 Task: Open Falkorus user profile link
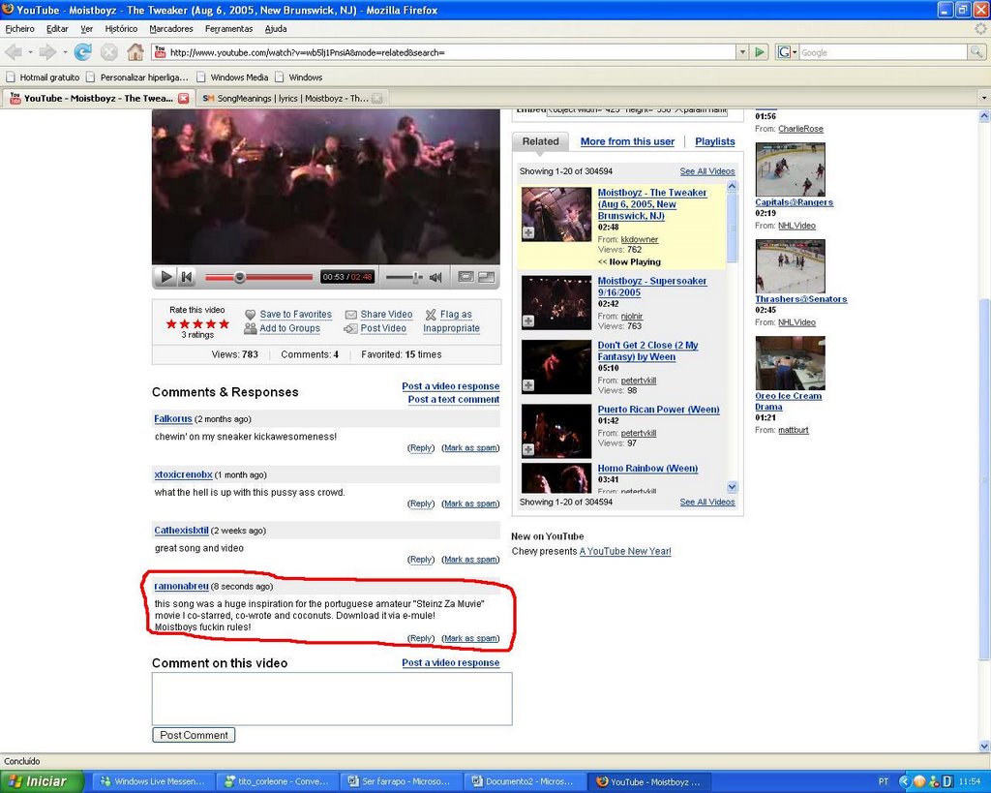pos(172,418)
